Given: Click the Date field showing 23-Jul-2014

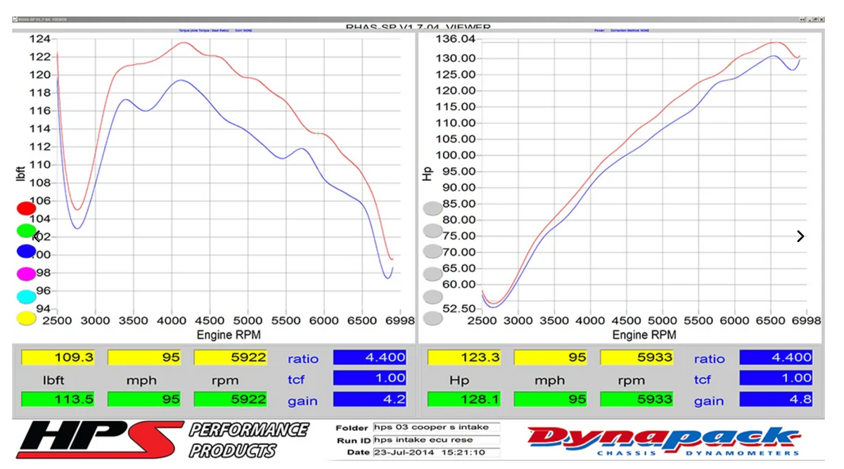Looking at the screenshot, I should tap(436, 452).
